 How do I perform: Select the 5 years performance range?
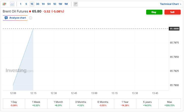[147, 104]
